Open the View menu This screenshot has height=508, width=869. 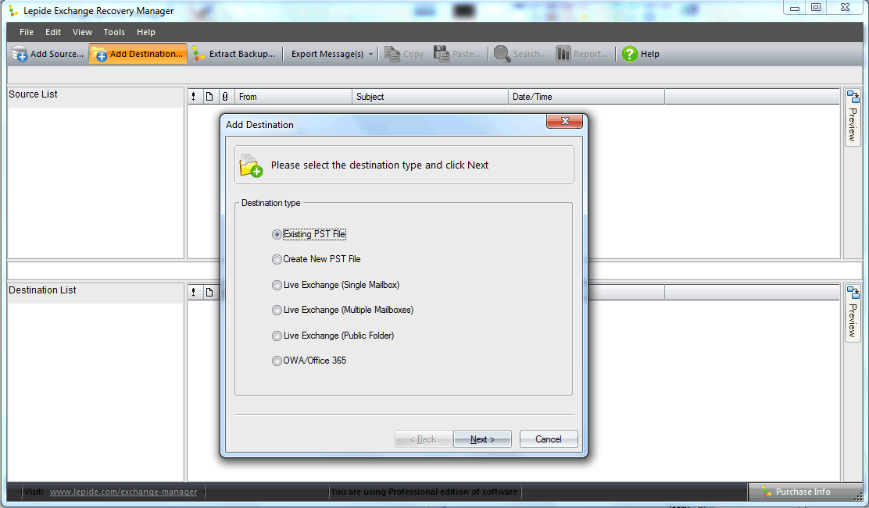click(82, 32)
